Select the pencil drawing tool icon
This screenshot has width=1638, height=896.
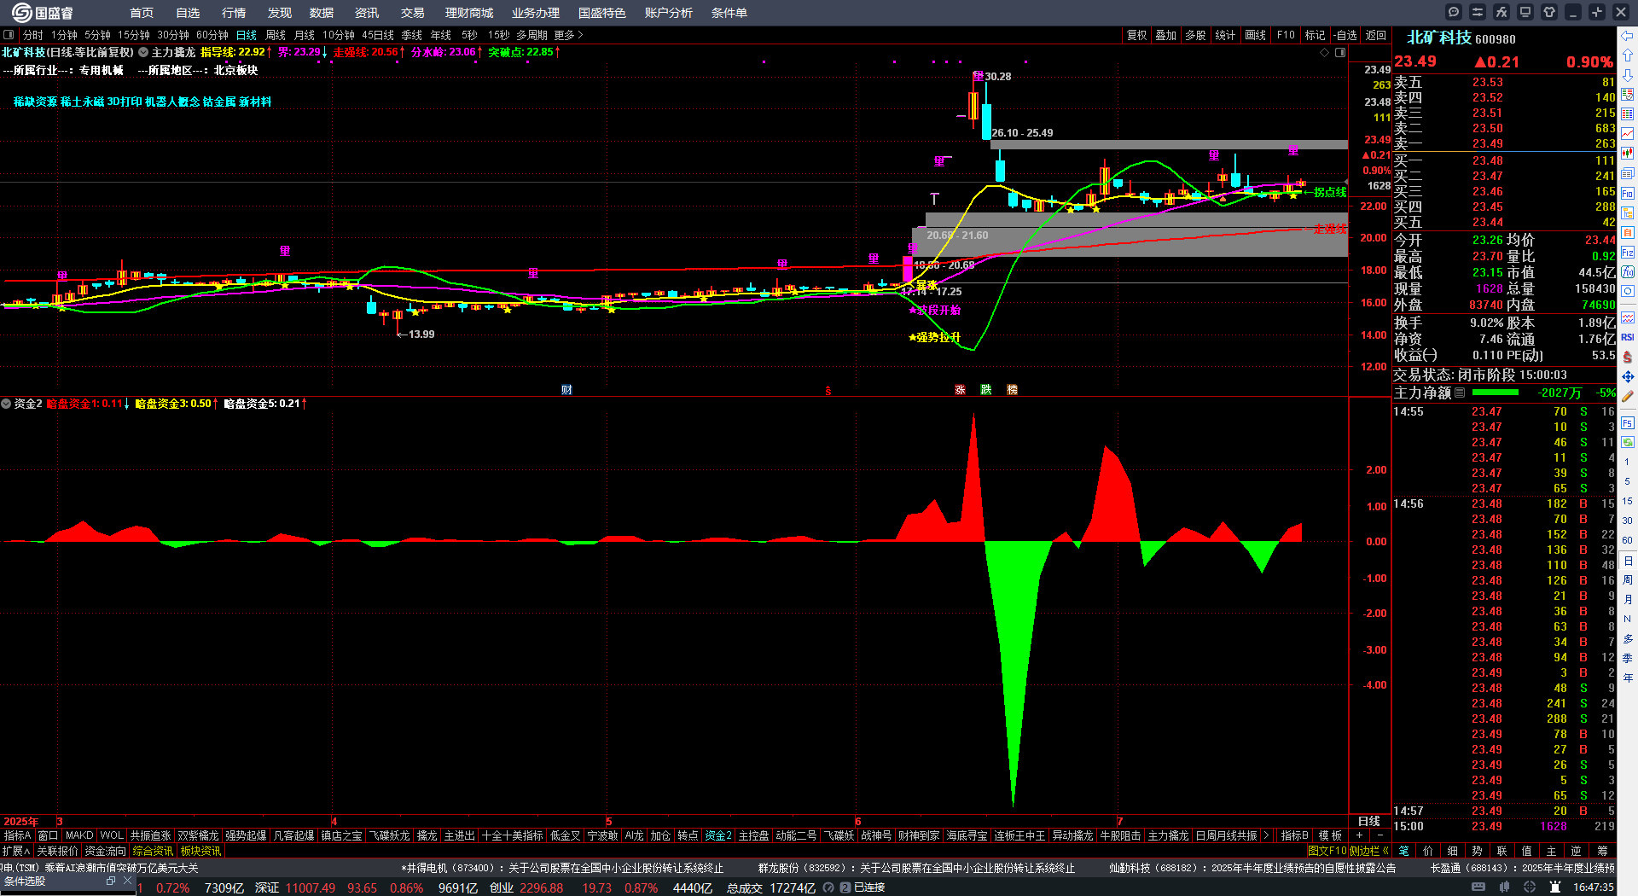(1628, 396)
